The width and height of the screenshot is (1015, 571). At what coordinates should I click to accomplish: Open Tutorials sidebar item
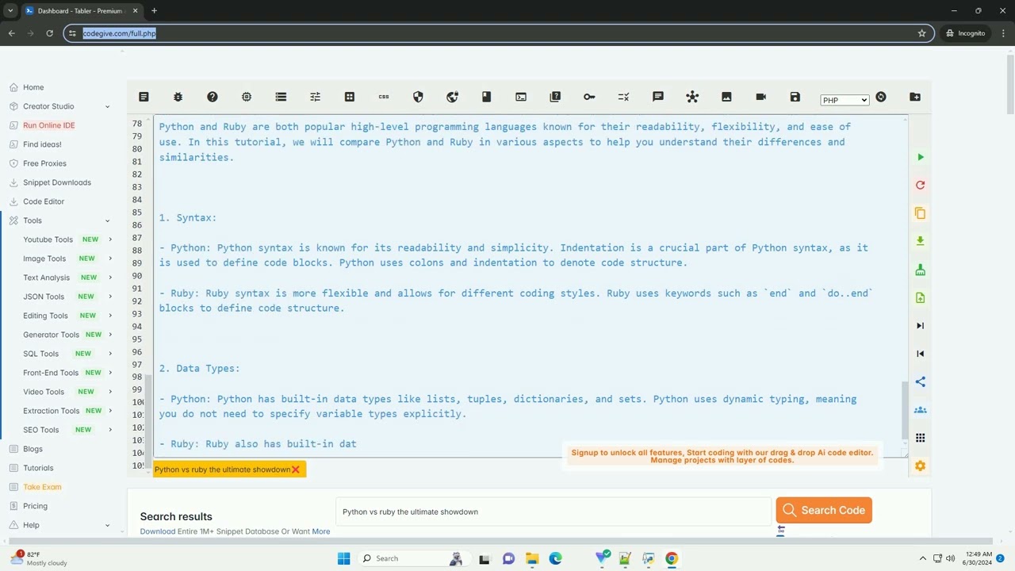(38, 468)
